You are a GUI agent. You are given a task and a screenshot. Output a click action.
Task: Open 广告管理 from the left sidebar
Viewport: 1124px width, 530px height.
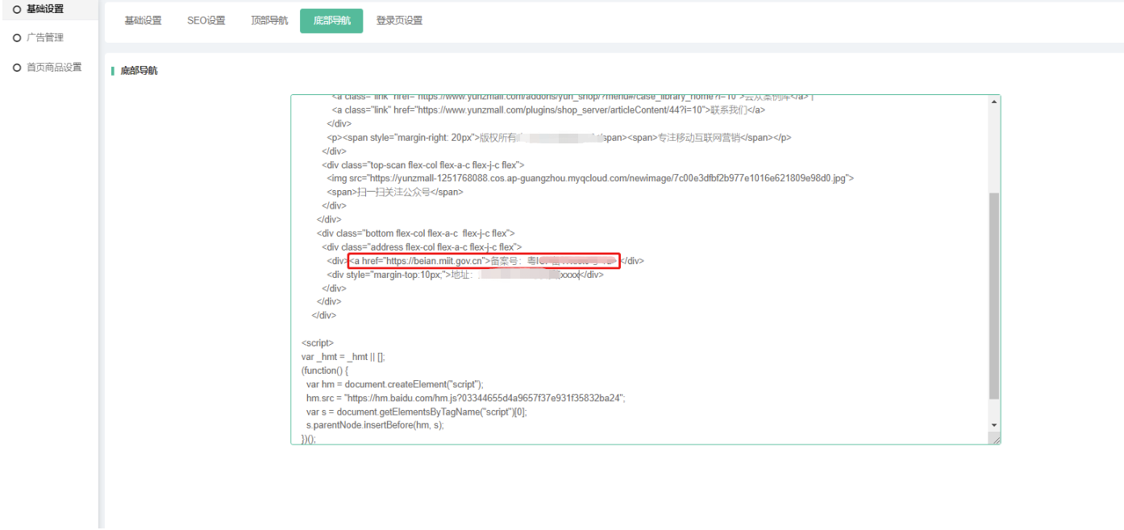pyautogui.click(x=44, y=38)
